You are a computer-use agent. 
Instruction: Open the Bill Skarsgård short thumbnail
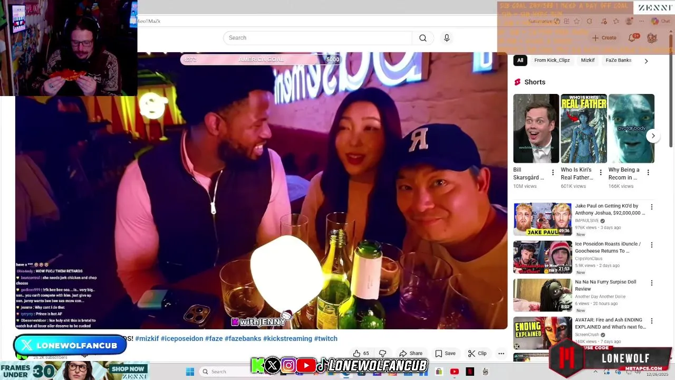click(536, 129)
